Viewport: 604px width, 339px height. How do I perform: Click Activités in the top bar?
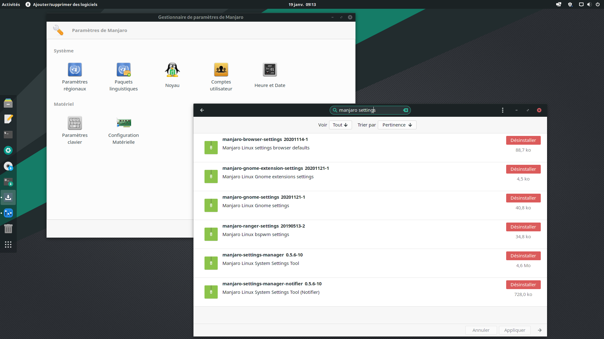coord(11,4)
